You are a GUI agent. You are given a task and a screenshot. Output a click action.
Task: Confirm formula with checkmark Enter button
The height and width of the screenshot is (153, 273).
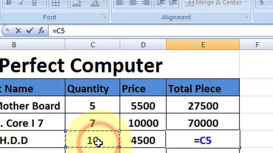pos(29,31)
